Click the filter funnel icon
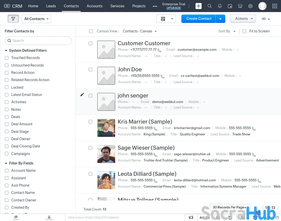The width and height of the screenshot is (281, 221). click(13, 19)
